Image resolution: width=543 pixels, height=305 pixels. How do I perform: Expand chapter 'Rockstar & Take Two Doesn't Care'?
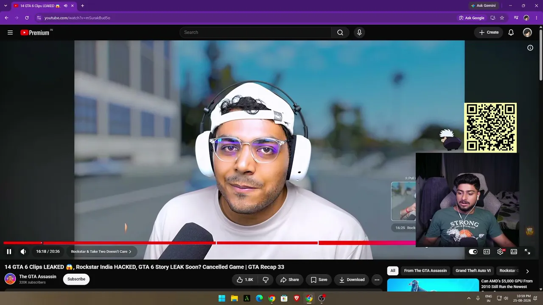tap(101, 252)
